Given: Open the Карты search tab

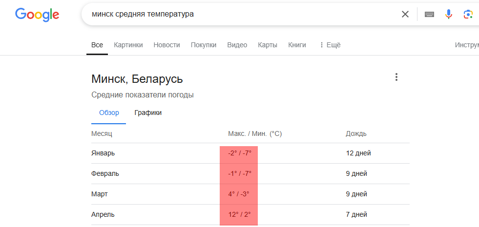Looking at the screenshot, I should click(268, 45).
